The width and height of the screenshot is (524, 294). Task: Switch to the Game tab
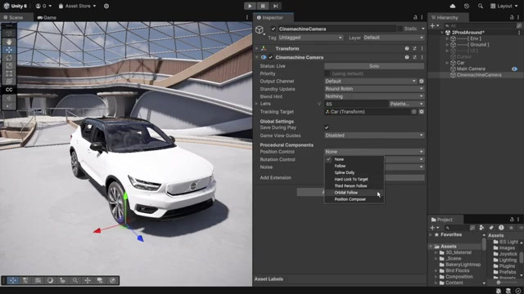coord(47,18)
